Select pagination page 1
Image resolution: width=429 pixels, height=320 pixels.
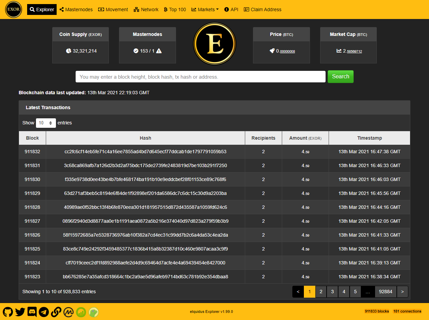click(x=310, y=292)
